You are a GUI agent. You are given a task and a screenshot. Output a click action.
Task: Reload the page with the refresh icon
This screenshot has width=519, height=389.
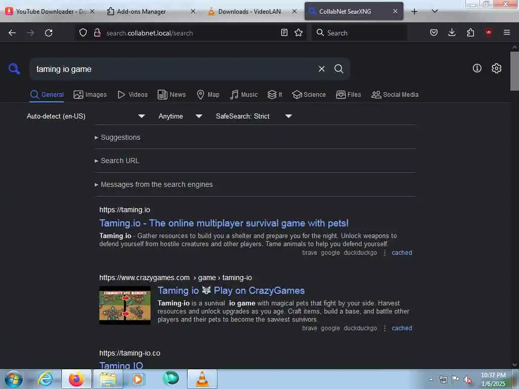point(49,33)
